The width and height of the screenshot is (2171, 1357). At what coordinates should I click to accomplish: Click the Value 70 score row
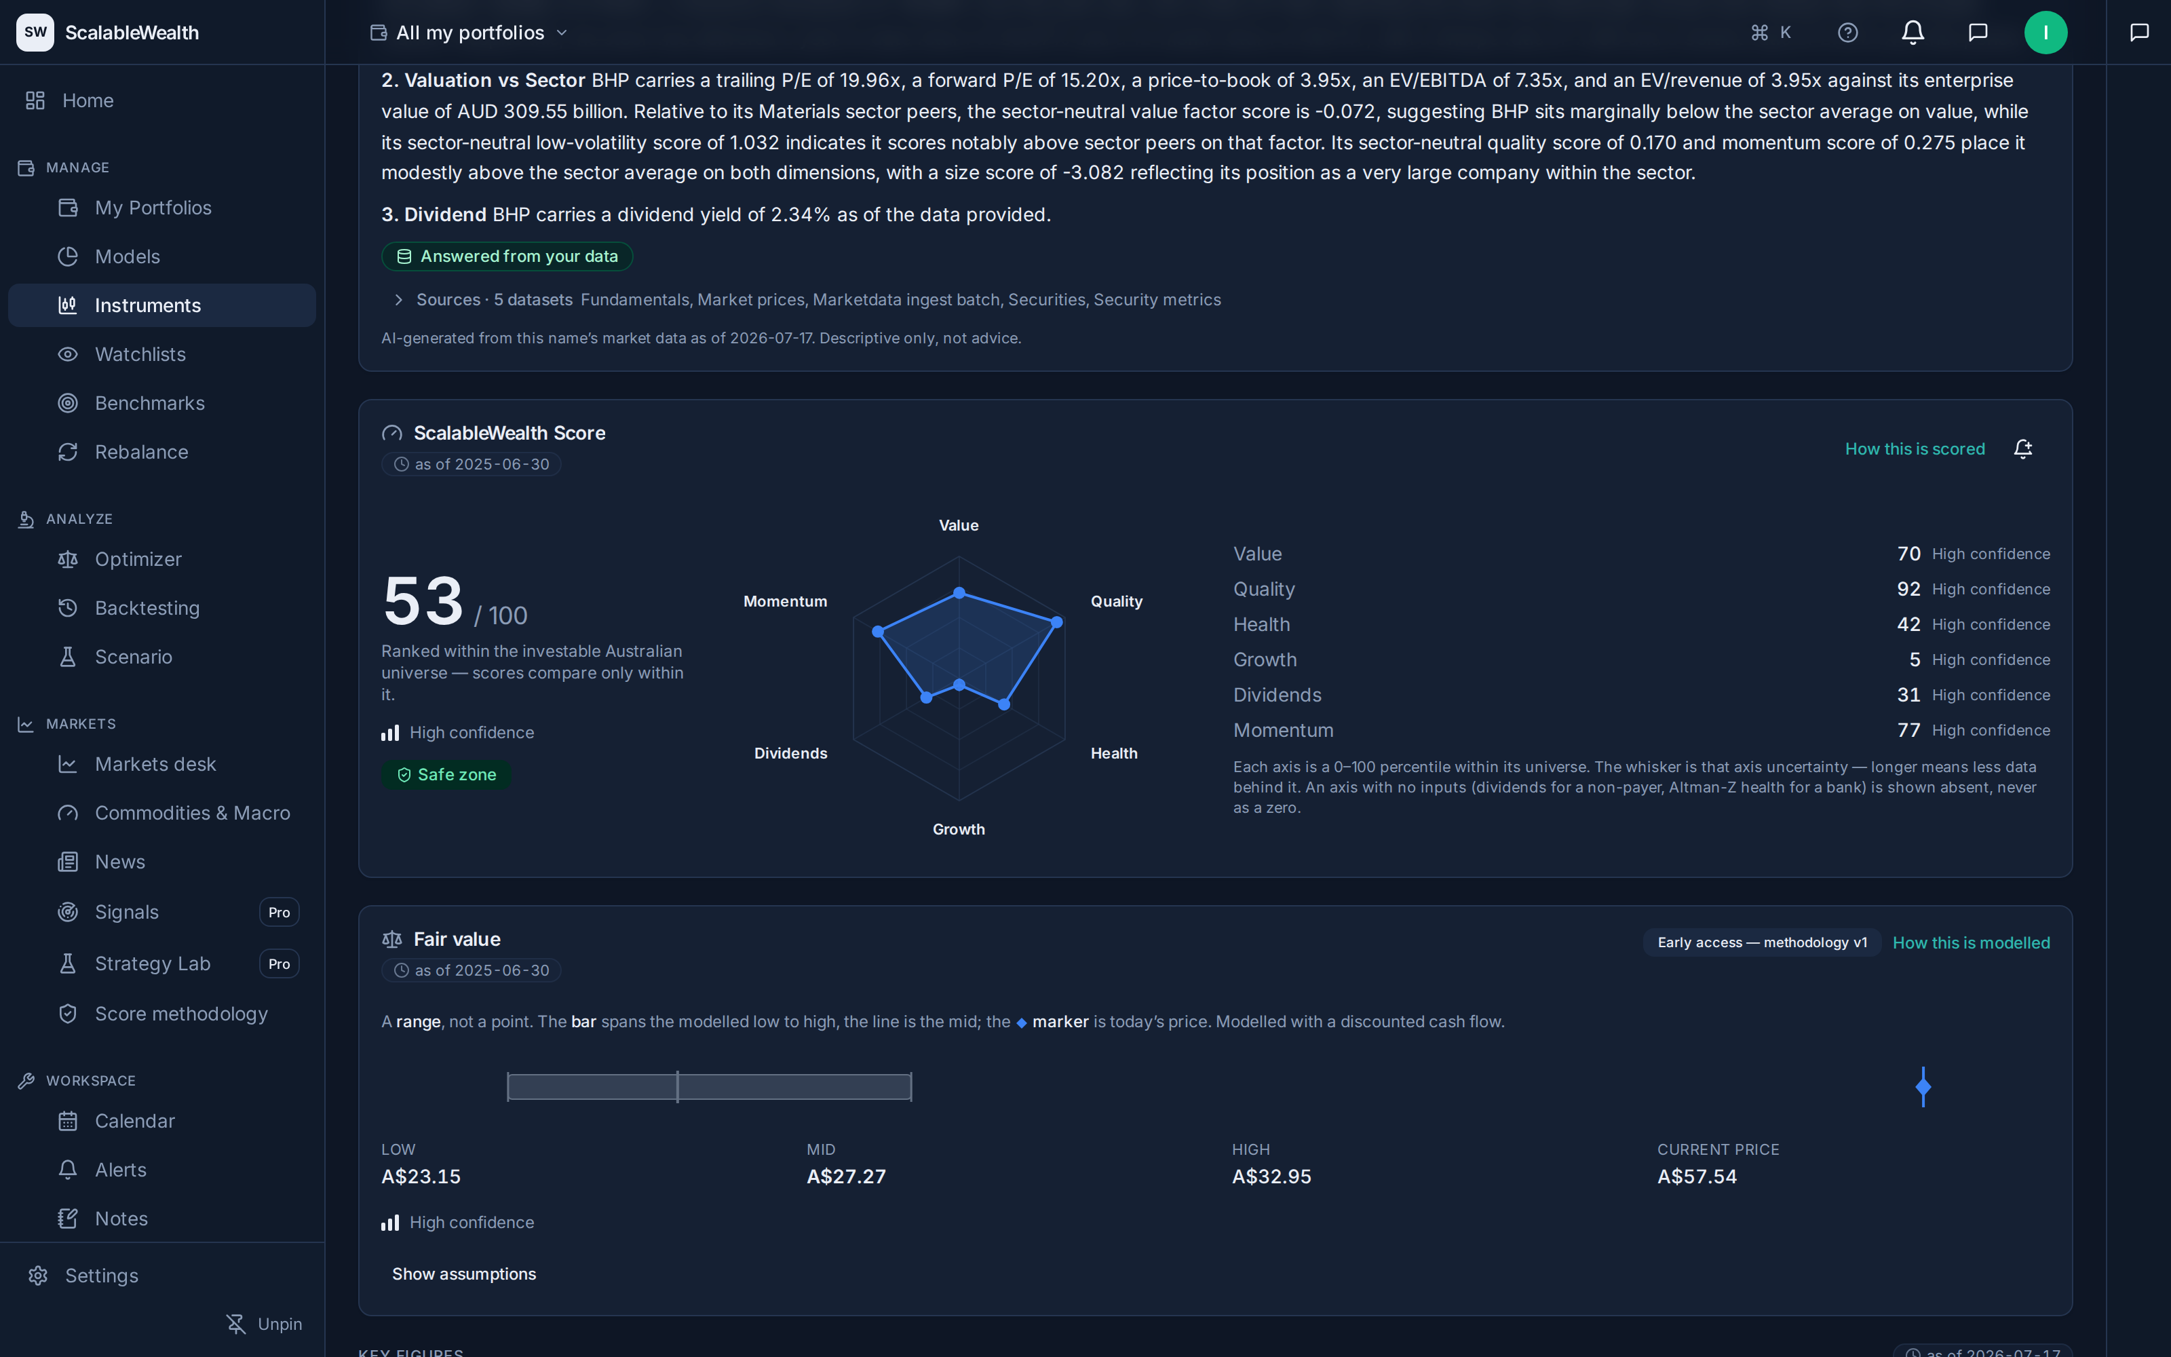click(x=1641, y=554)
